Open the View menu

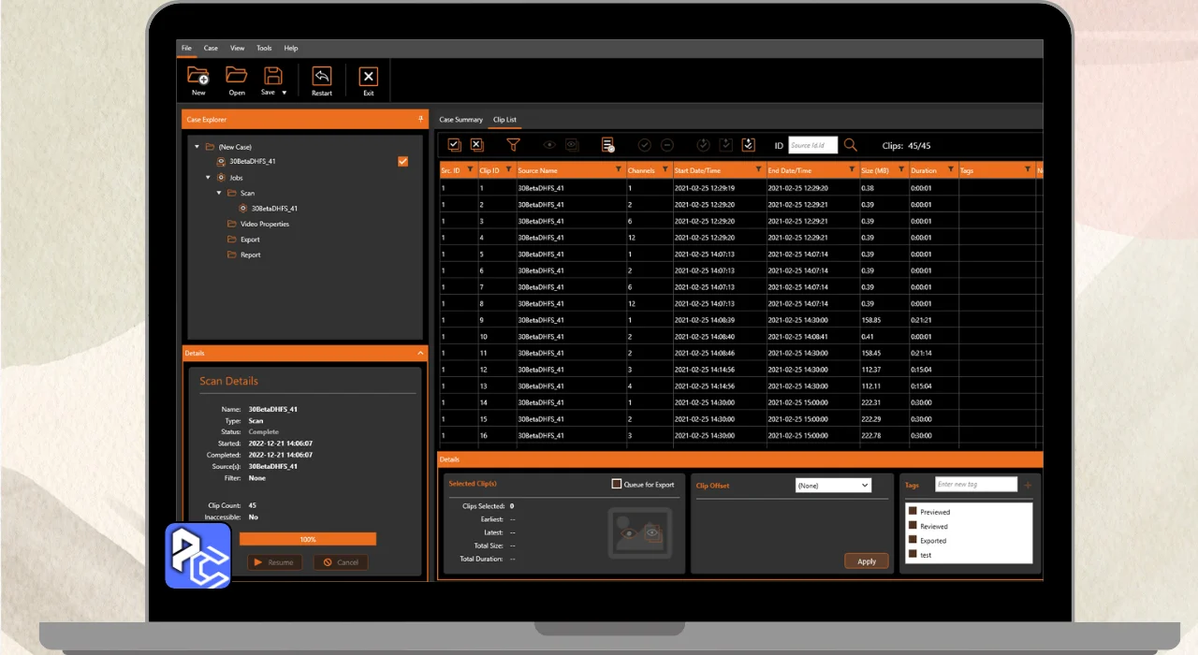(238, 48)
